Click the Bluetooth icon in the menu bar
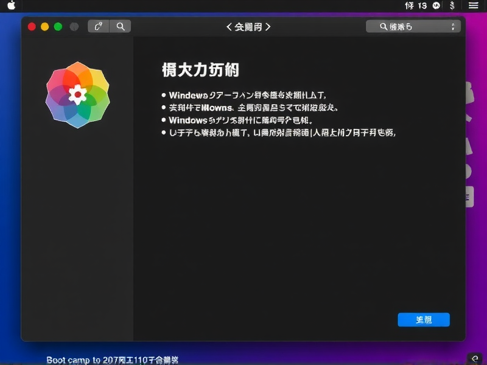The height and width of the screenshot is (365, 487). 451,6
